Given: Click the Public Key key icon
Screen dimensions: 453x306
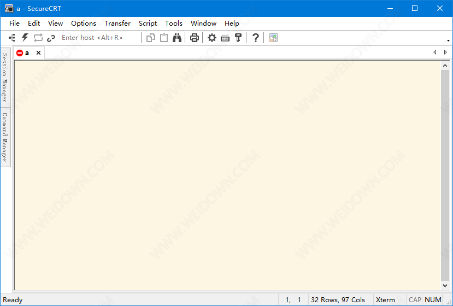Looking at the screenshot, I should pyautogui.click(x=238, y=38).
